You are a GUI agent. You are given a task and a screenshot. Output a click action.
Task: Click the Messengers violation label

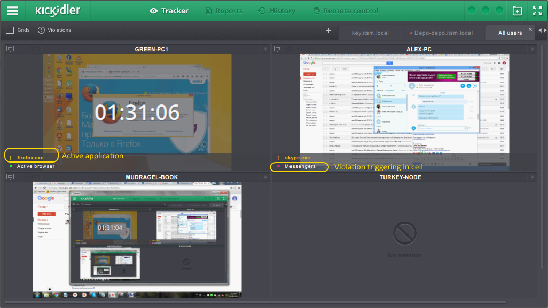[x=300, y=166]
